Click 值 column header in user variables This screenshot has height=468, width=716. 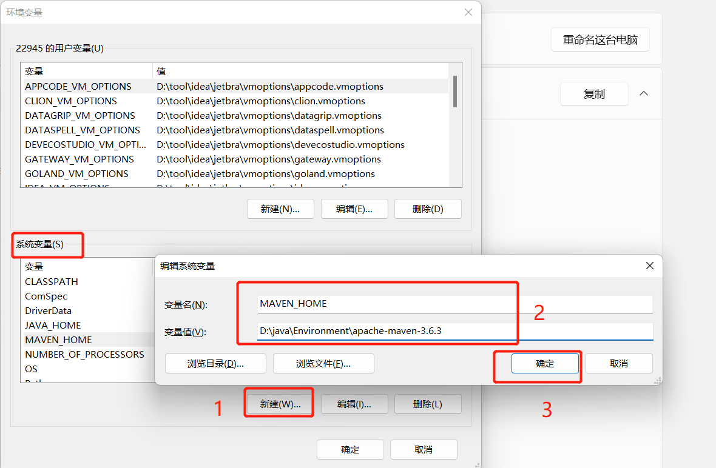[x=300, y=71]
